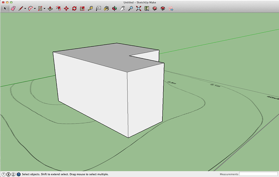
Task: Click the geo-location status icon
Action: [3, 174]
